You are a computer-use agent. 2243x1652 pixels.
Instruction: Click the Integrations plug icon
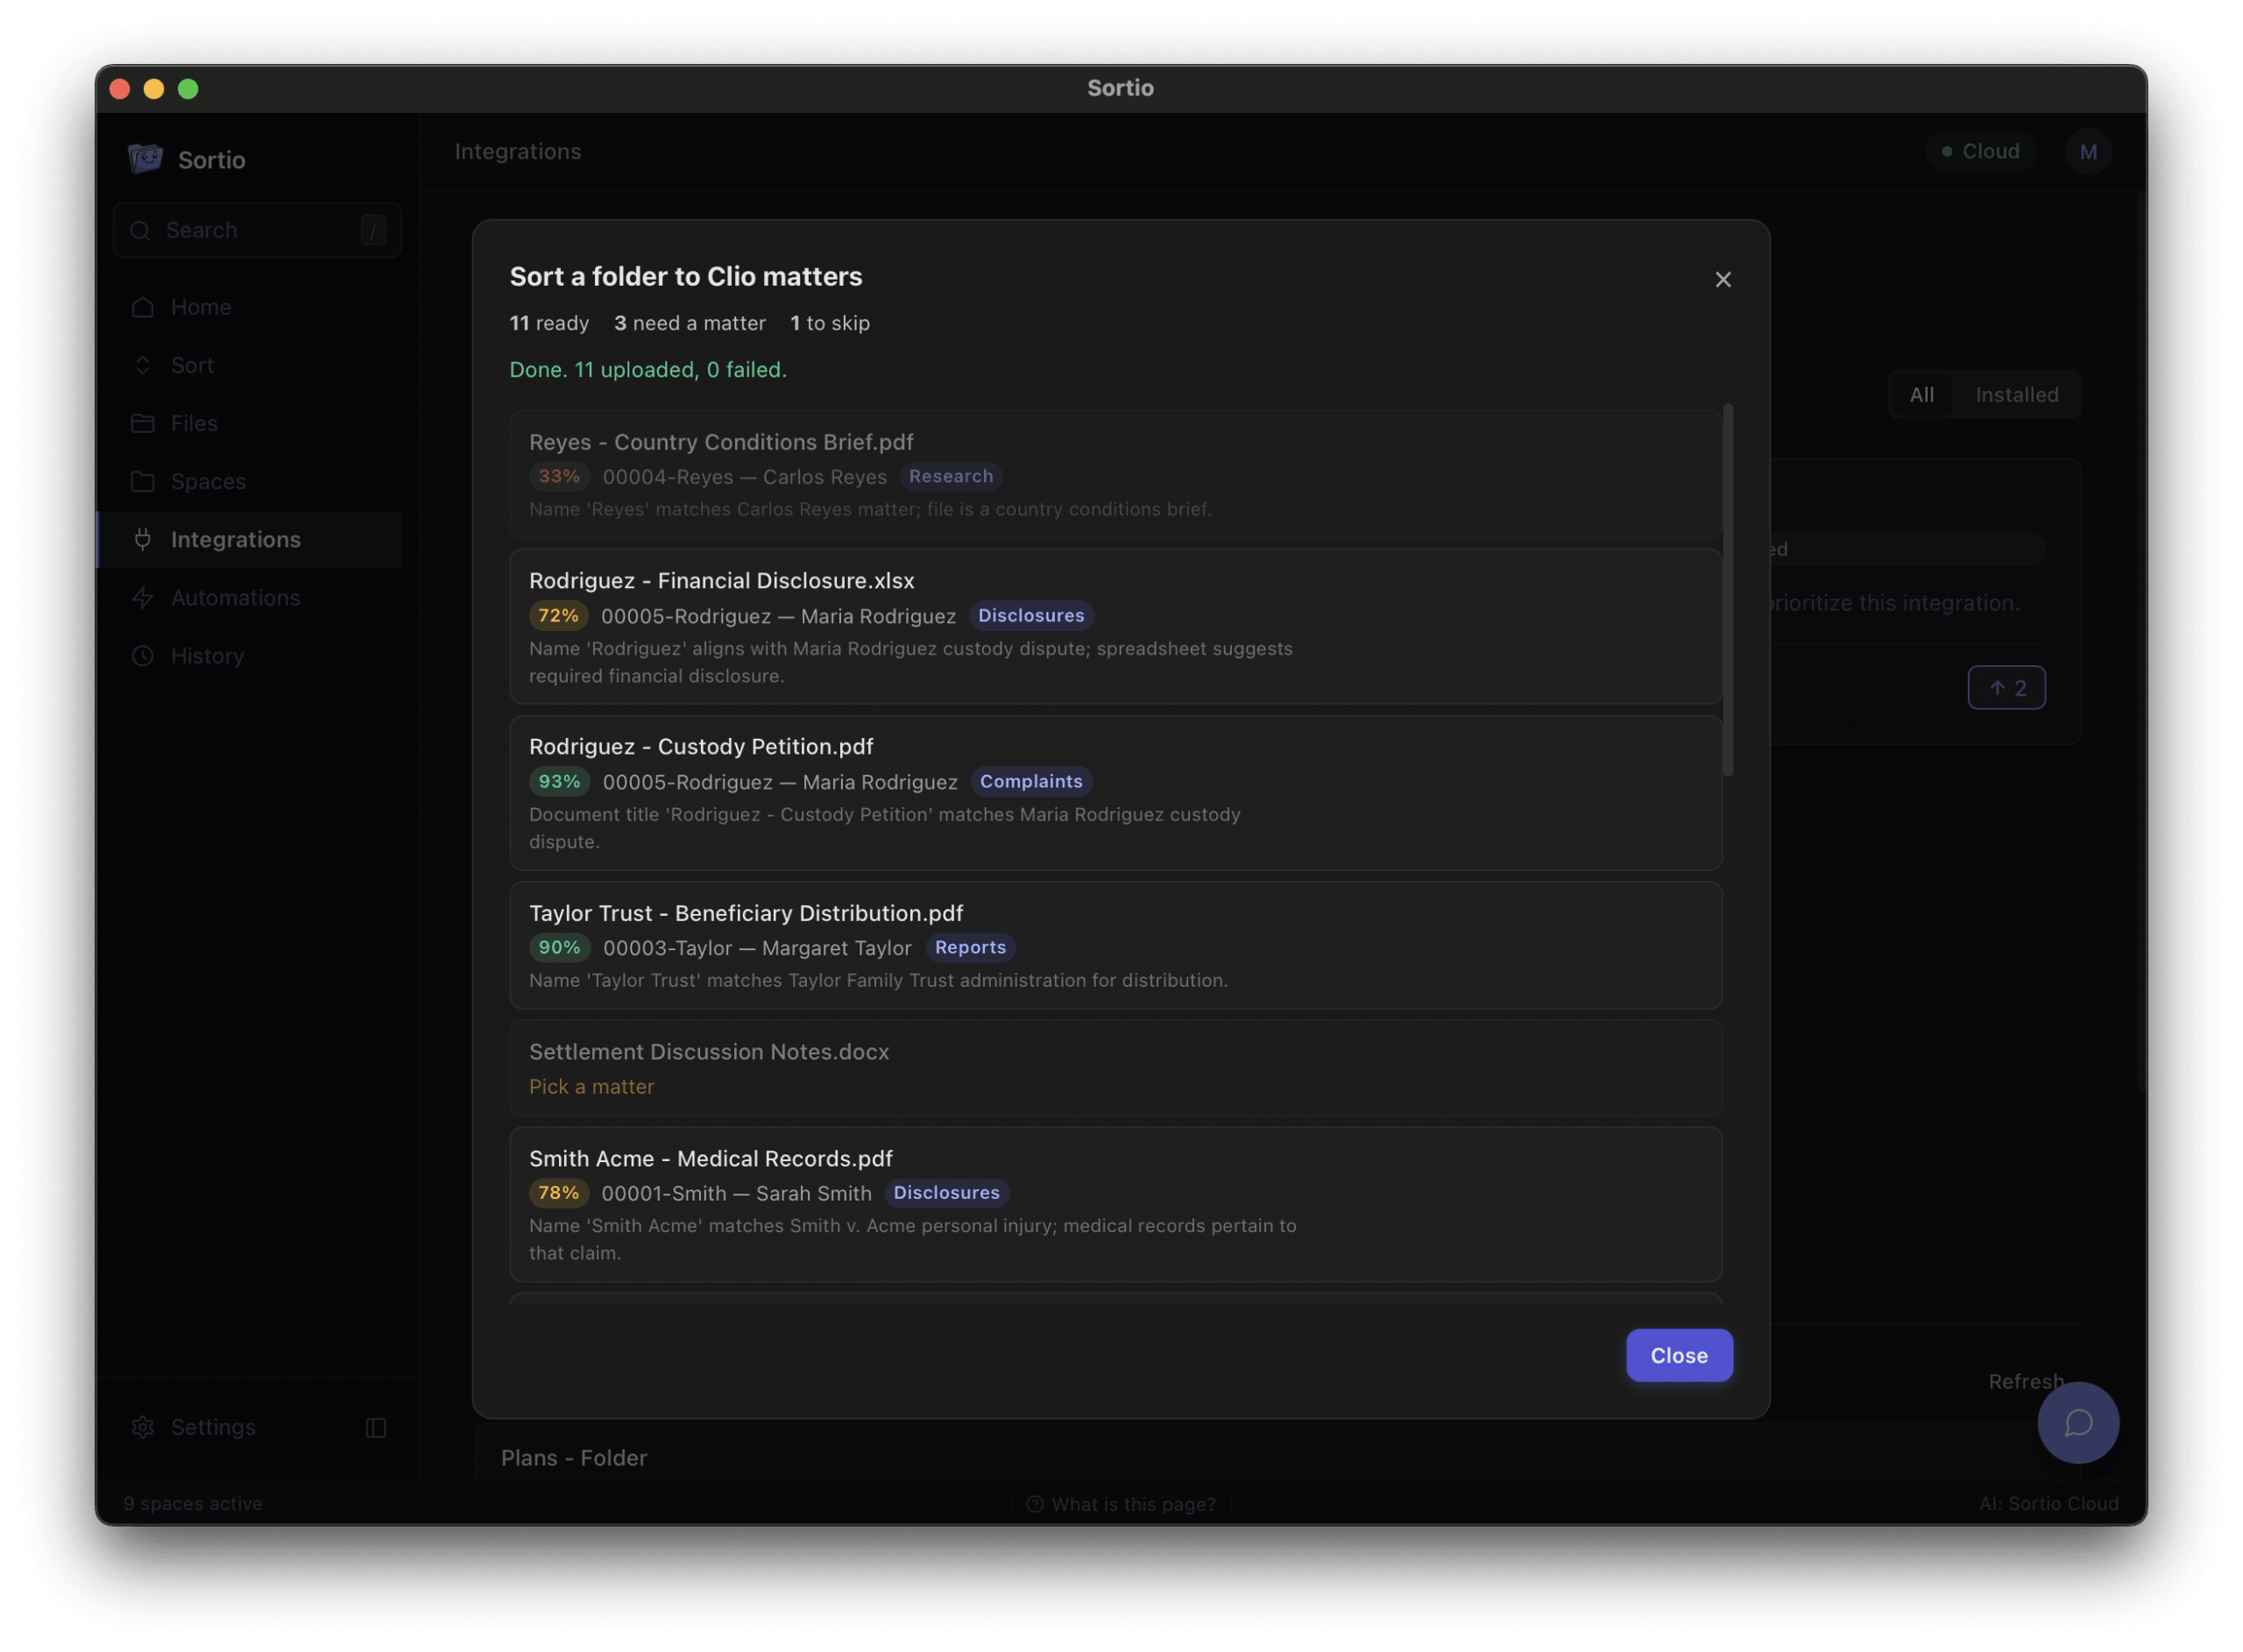tap(143, 539)
